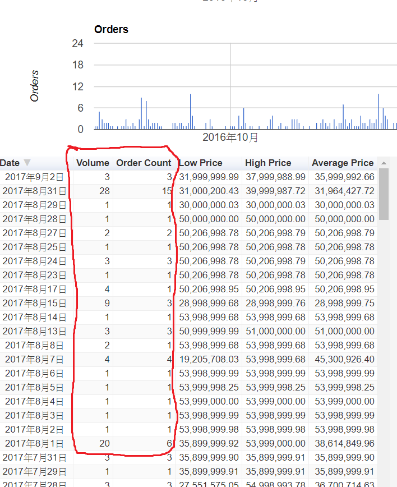This screenshot has height=487, width=397.
Task: Click low price 35,899,999.90
Action: click(209, 457)
